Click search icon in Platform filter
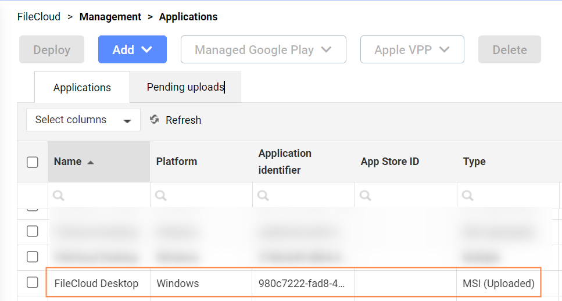562x301 pixels. pyautogui.click(x=160, y=196)
